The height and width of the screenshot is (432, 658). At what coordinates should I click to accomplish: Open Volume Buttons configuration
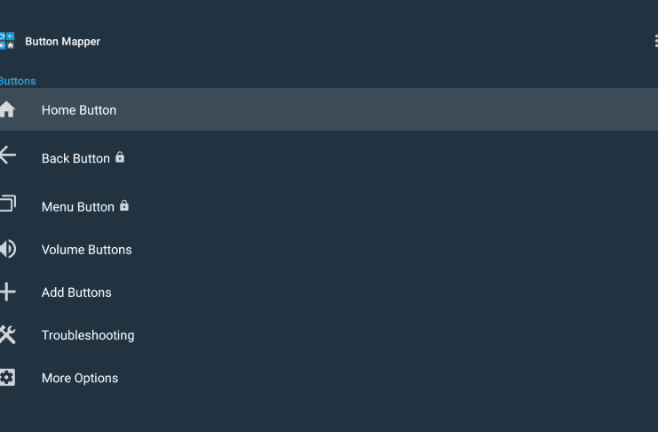coord(329,249)
